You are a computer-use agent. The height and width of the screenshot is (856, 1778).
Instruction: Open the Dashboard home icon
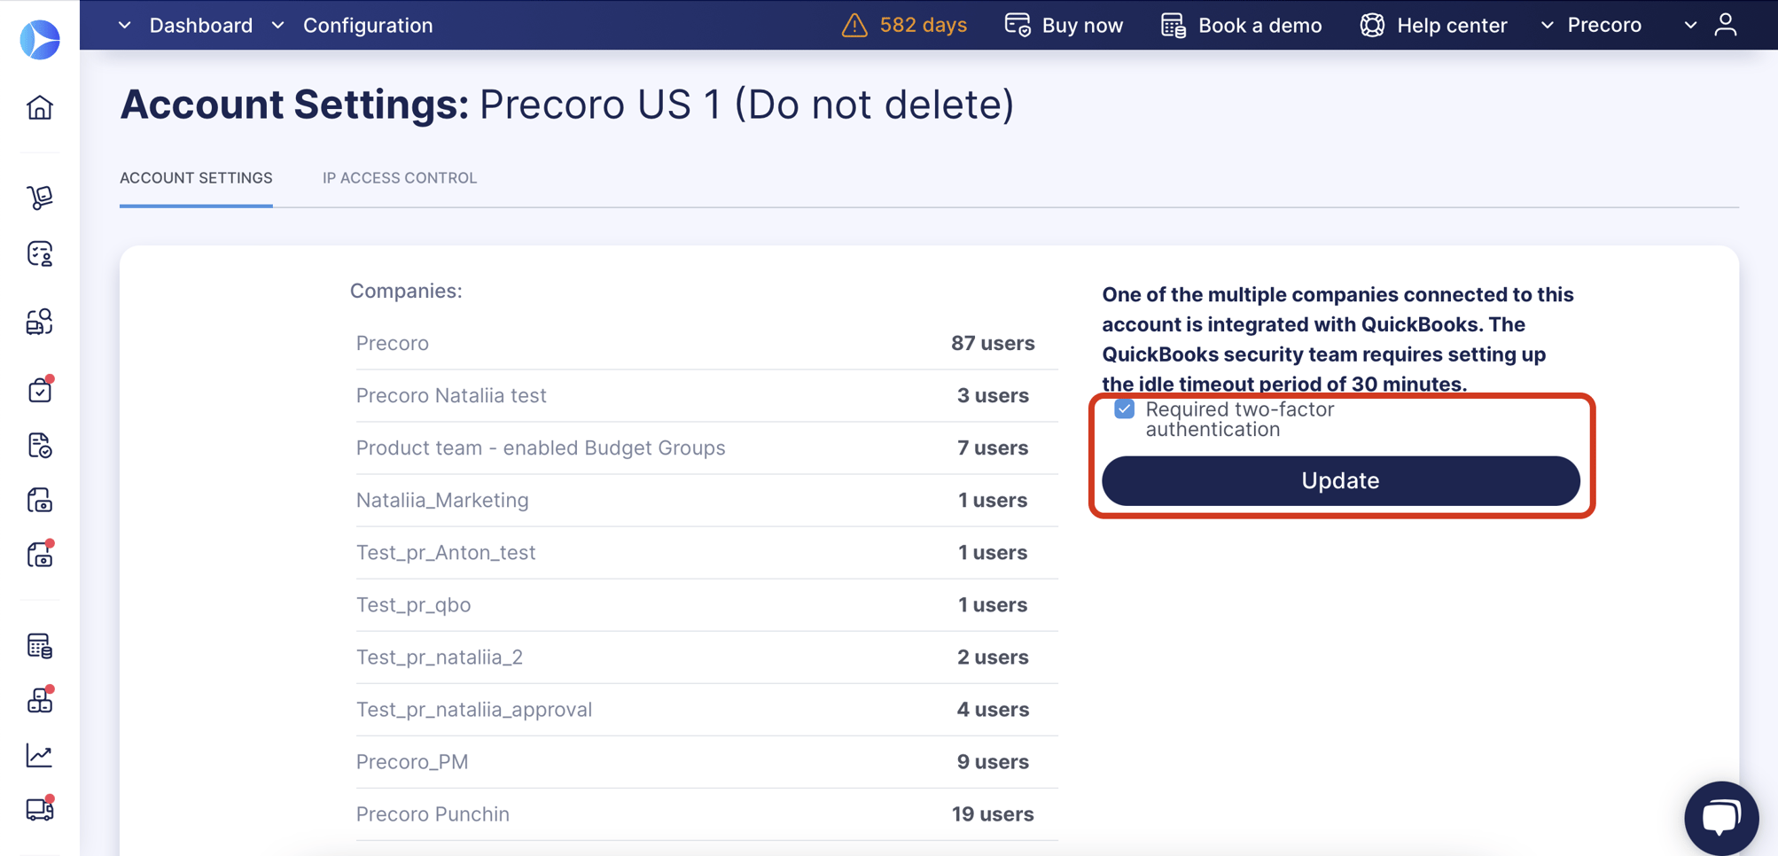point(40,107)
